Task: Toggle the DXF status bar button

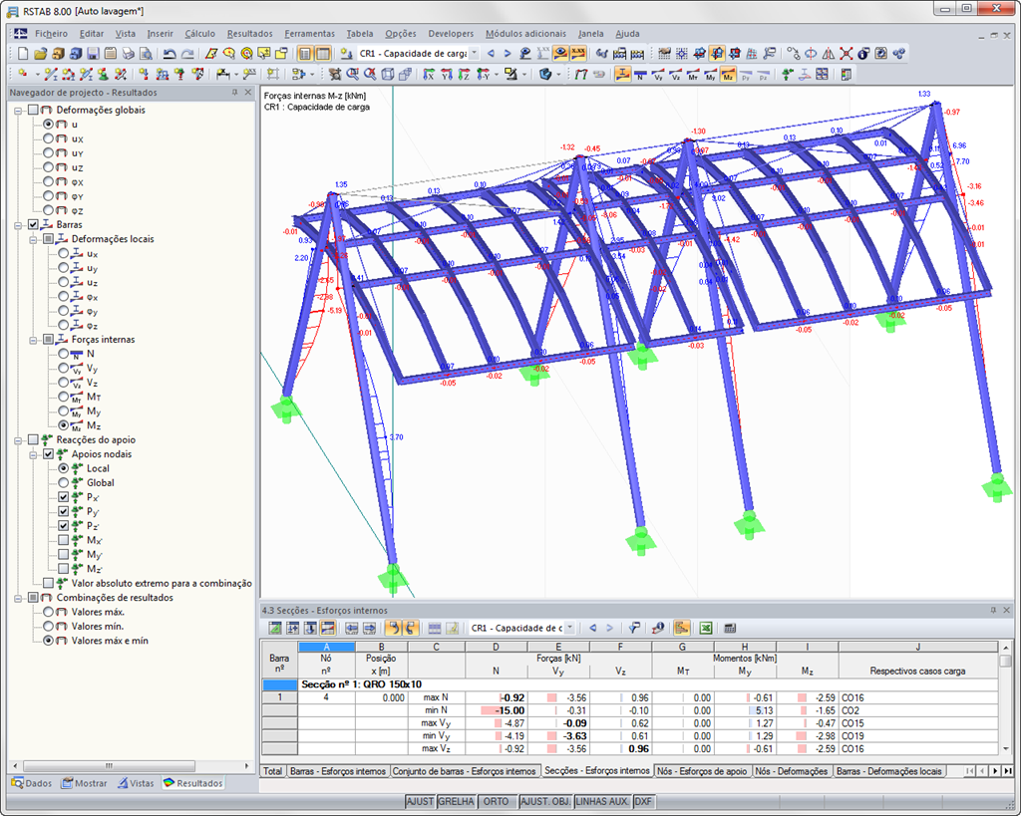Action: pyautogui.click(x=643, y=802)
